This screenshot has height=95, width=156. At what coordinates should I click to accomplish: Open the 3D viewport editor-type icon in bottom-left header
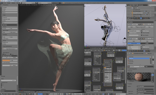[2, 94]
